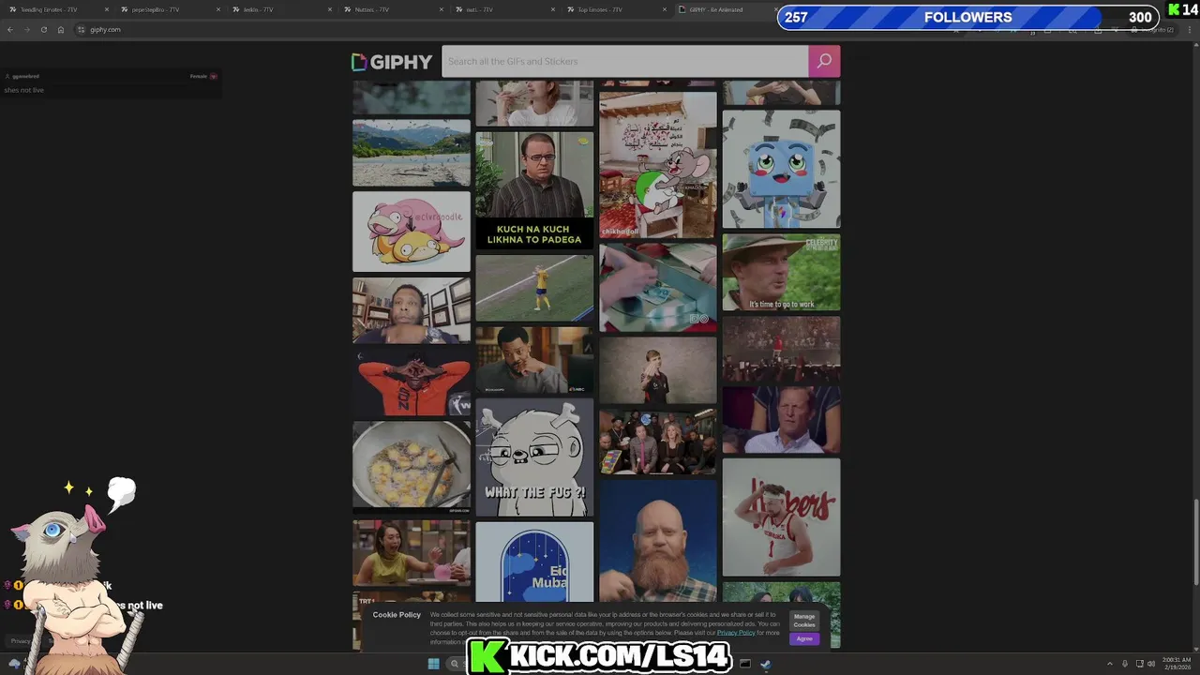1200x675 pixels.
Task: Click the volume icon in system tray
Action: (x=1151, y=664)
